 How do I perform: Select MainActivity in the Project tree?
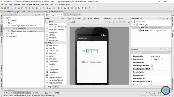tap(22, 28)
